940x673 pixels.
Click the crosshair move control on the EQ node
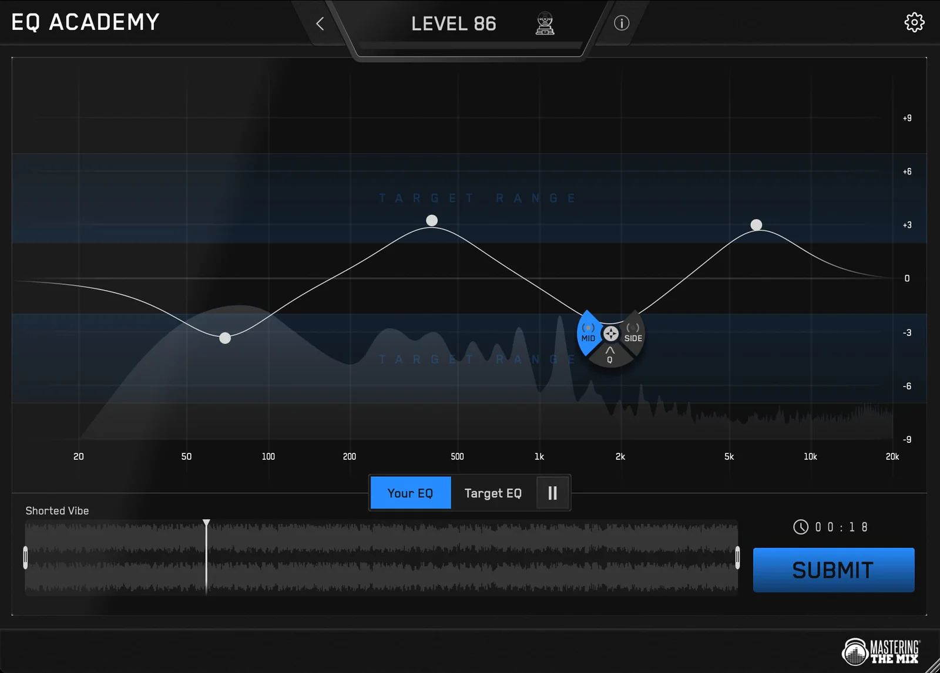tap(611, 334)
